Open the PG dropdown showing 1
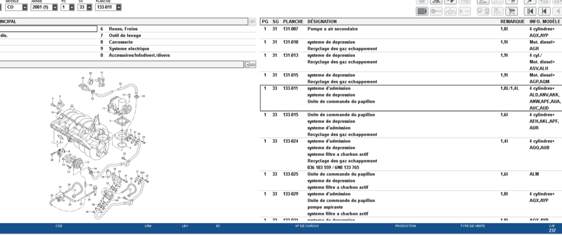Image resolution: width=562 pixels, height=235 pixels. [68, 7]
